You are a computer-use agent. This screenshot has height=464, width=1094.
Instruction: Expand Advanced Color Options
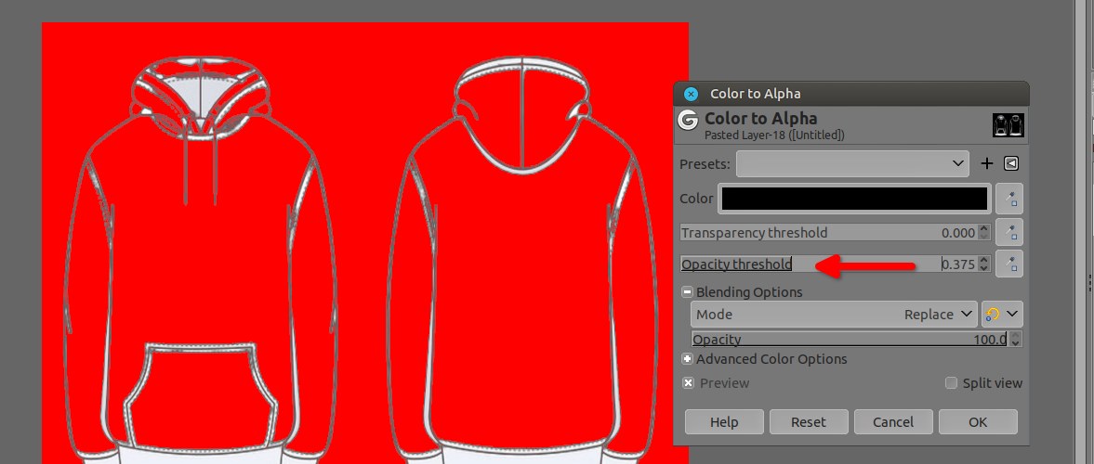click(x=687, y=359)
